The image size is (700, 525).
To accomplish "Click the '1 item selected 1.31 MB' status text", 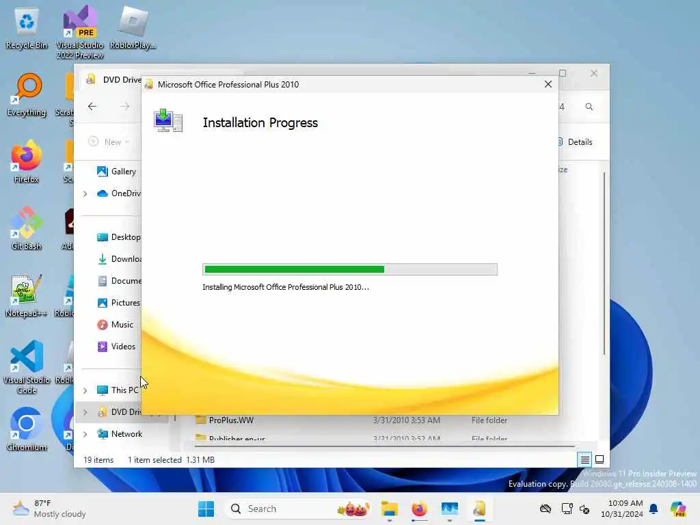I will (x=172, y=460).
